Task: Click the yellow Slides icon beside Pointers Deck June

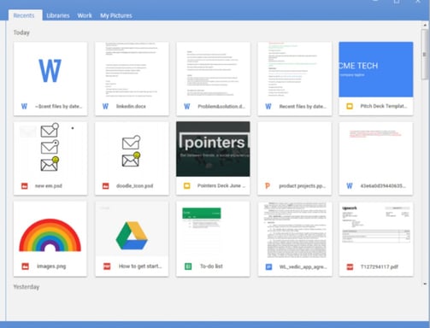Action: tap(187, 186)
